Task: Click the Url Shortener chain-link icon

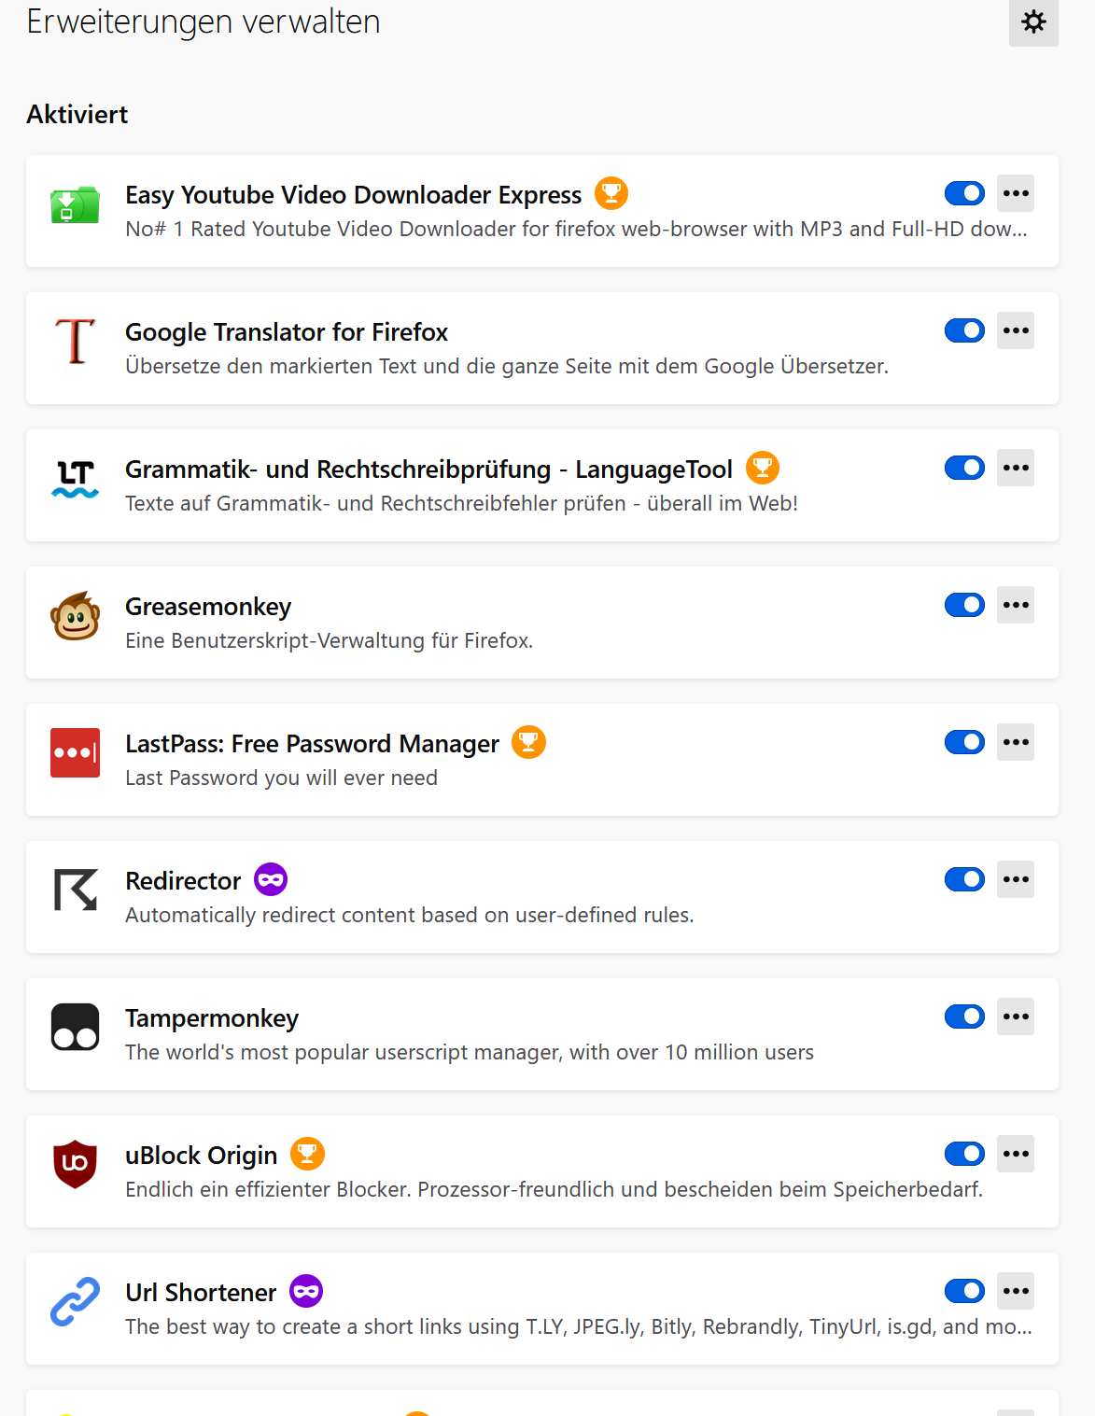Action: [x=75, y=1301]
